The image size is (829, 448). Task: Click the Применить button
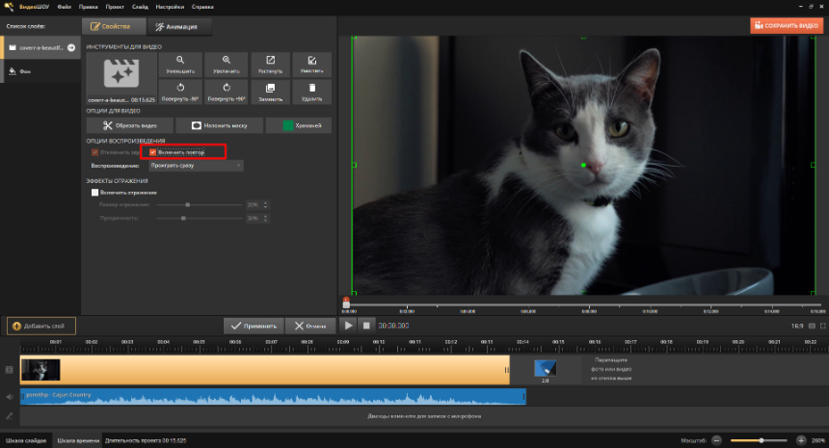254,326
